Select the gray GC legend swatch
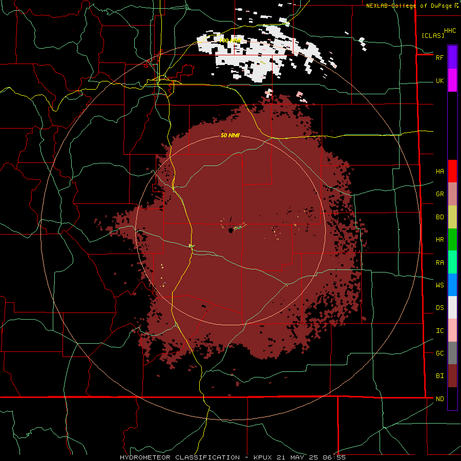 (452, 353)
